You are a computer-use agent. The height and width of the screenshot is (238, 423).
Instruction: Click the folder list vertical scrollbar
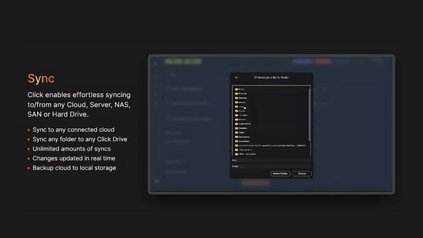coord(309,114)
